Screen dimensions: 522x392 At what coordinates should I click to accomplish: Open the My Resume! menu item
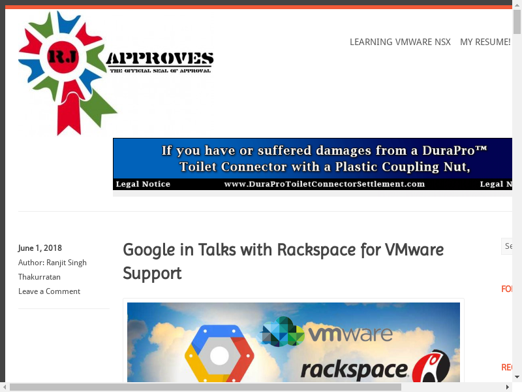pyautogui.click(x=485, y=42)
